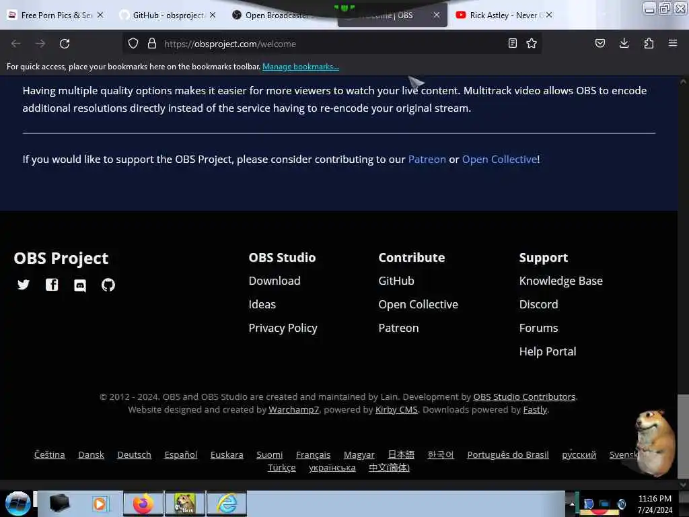Viewport: 689px width, 517px height.
Task: Show hidden system tray icons
Action: pos(572,504)
